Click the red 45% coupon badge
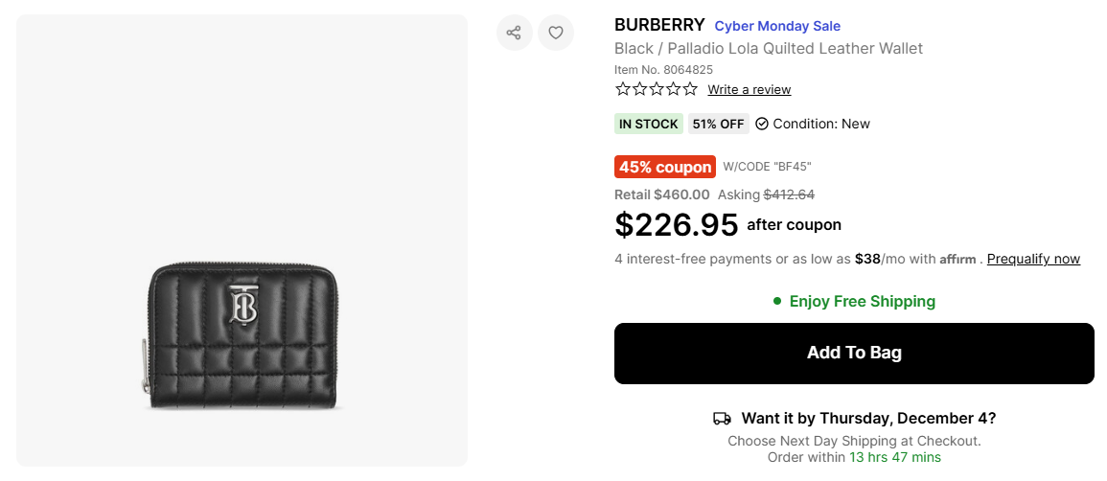Screen dimensions: 1107x481 coord(665,167)
